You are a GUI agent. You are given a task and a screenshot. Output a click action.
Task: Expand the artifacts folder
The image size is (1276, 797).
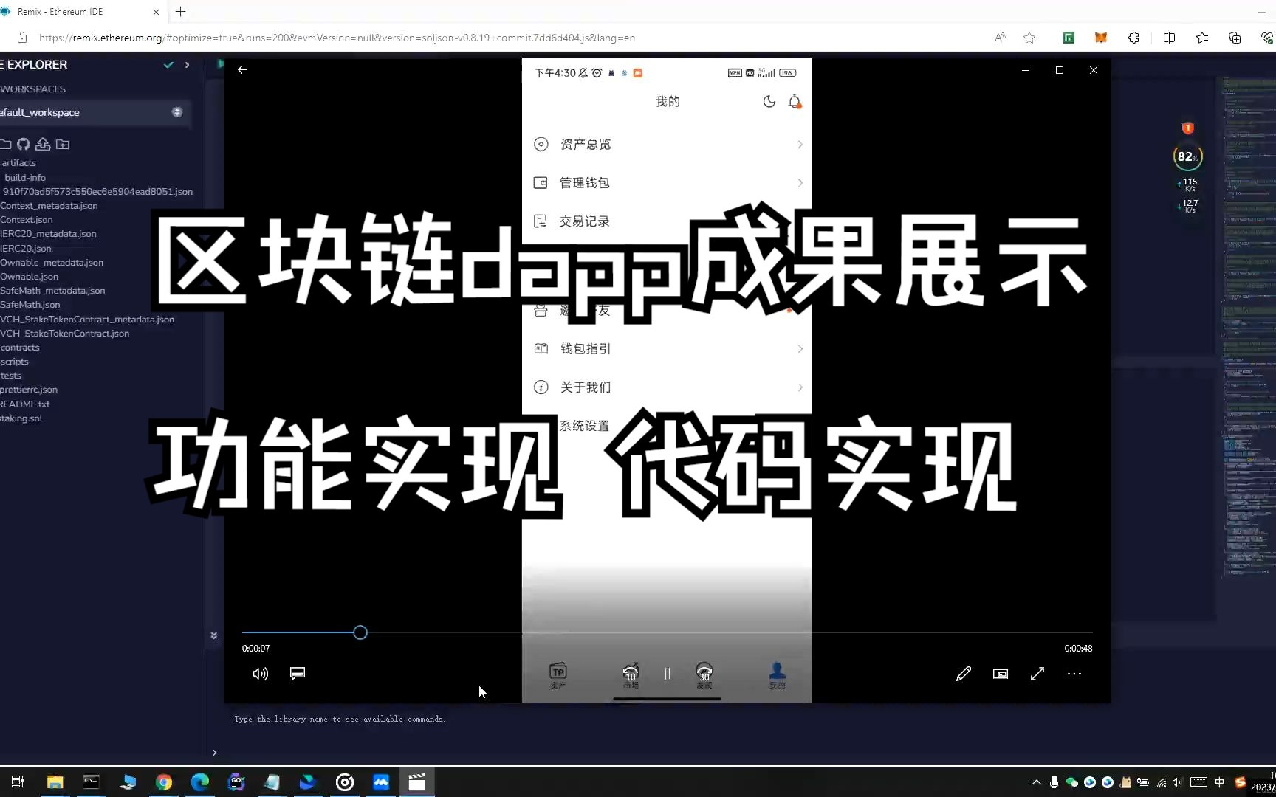click(x=18, y=163)
